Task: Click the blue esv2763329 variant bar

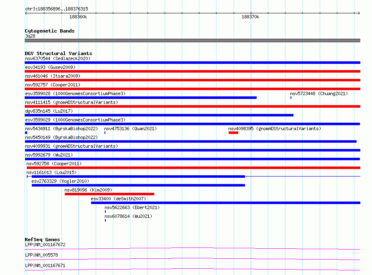Action: pos(138,185)
